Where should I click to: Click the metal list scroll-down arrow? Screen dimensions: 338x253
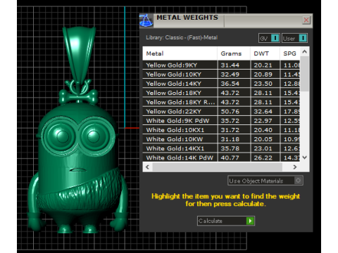point(305,157)
